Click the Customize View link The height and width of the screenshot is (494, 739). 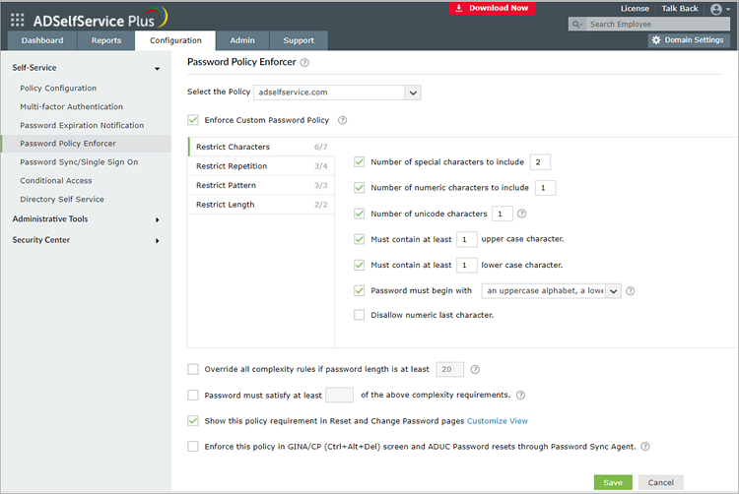pos(498,421)
